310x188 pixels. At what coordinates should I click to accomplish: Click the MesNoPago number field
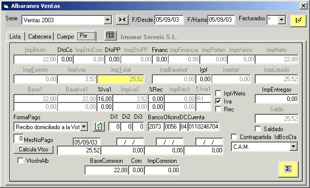(18, 139)
